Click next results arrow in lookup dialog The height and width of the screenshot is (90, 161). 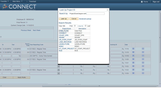coord(86,25)
